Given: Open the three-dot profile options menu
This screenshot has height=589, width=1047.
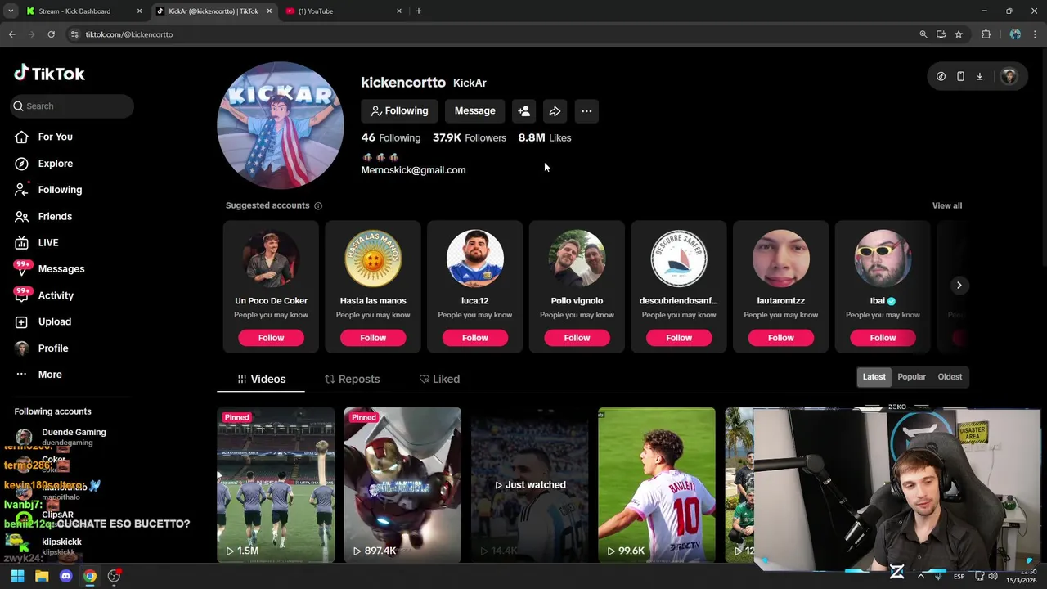Looking at the screenshot, I should pyautogui.click(x=586, y=110).
